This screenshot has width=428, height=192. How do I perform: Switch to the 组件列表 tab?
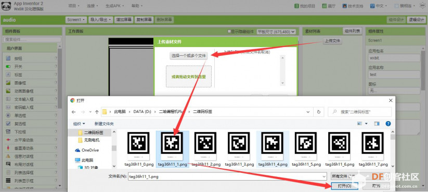point(353,31)
